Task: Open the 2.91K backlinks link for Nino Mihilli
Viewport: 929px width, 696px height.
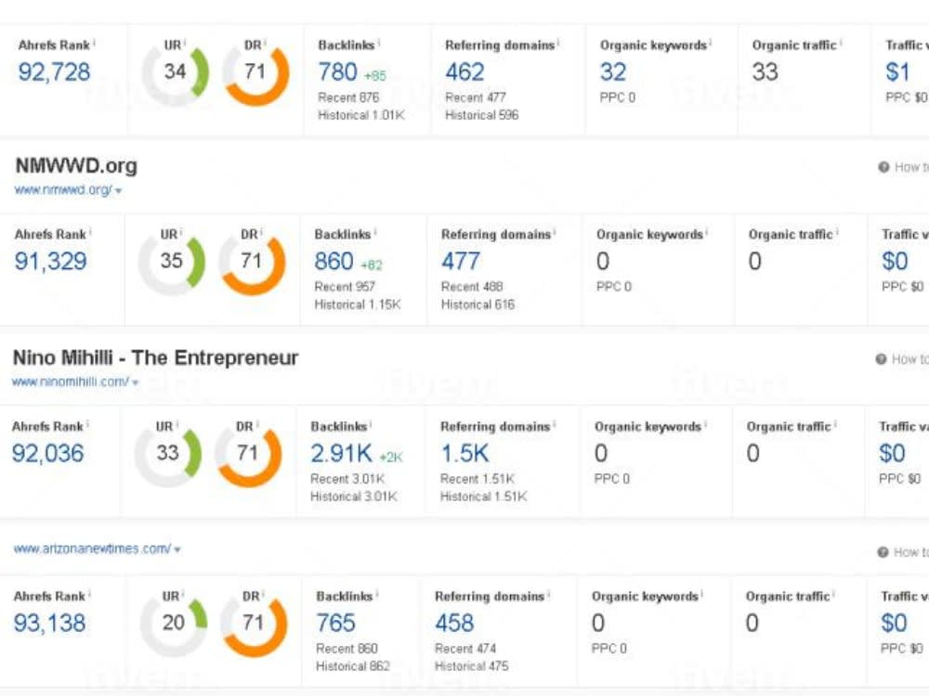Action: [341, 454]
